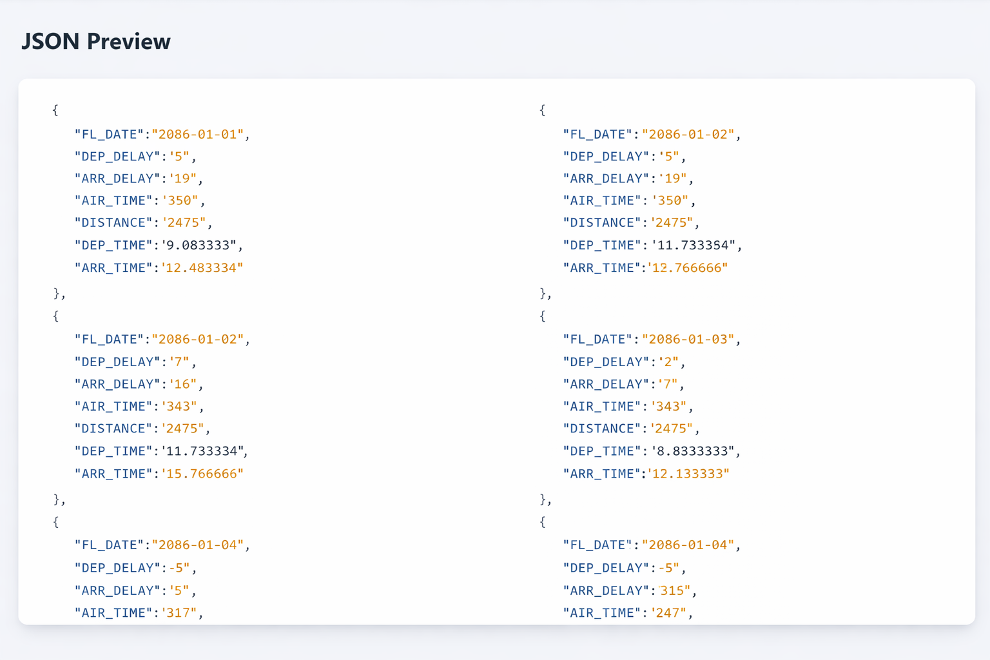This screenshot has height=660, width=990.
Task: Click the JSON Preview heading
Action: 97,41
